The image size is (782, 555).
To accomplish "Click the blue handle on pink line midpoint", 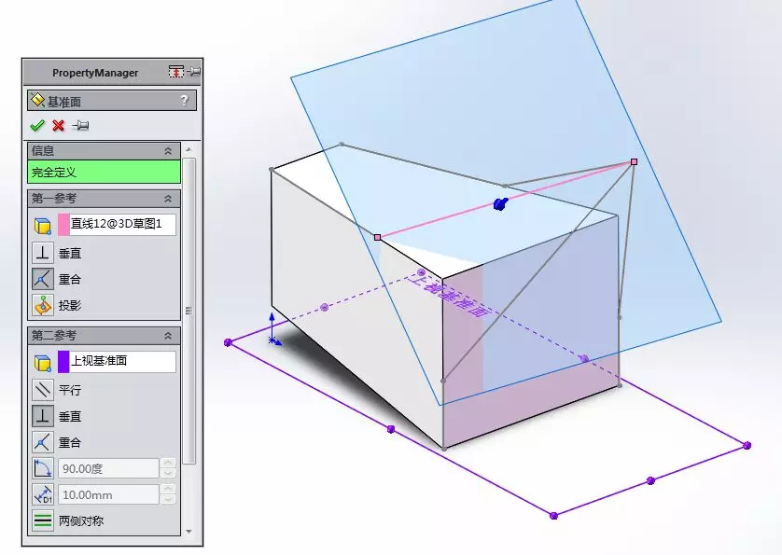I will tap(500, 203).
